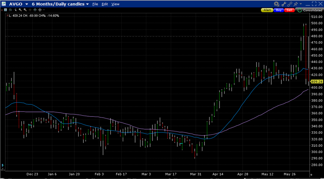Select the text annotation tool icon
The height and width of the screenshot is (179, 324).
[x=5, y=10]
